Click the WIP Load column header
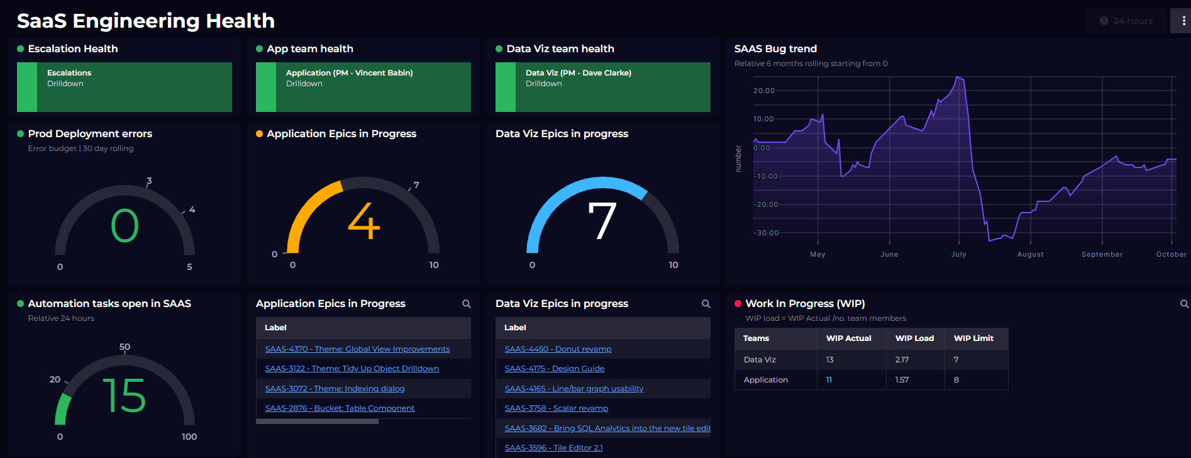 coord(914,338)
